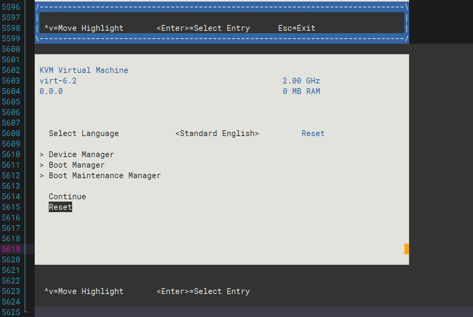Click line number 5610 in gutter

pos(11,154)
